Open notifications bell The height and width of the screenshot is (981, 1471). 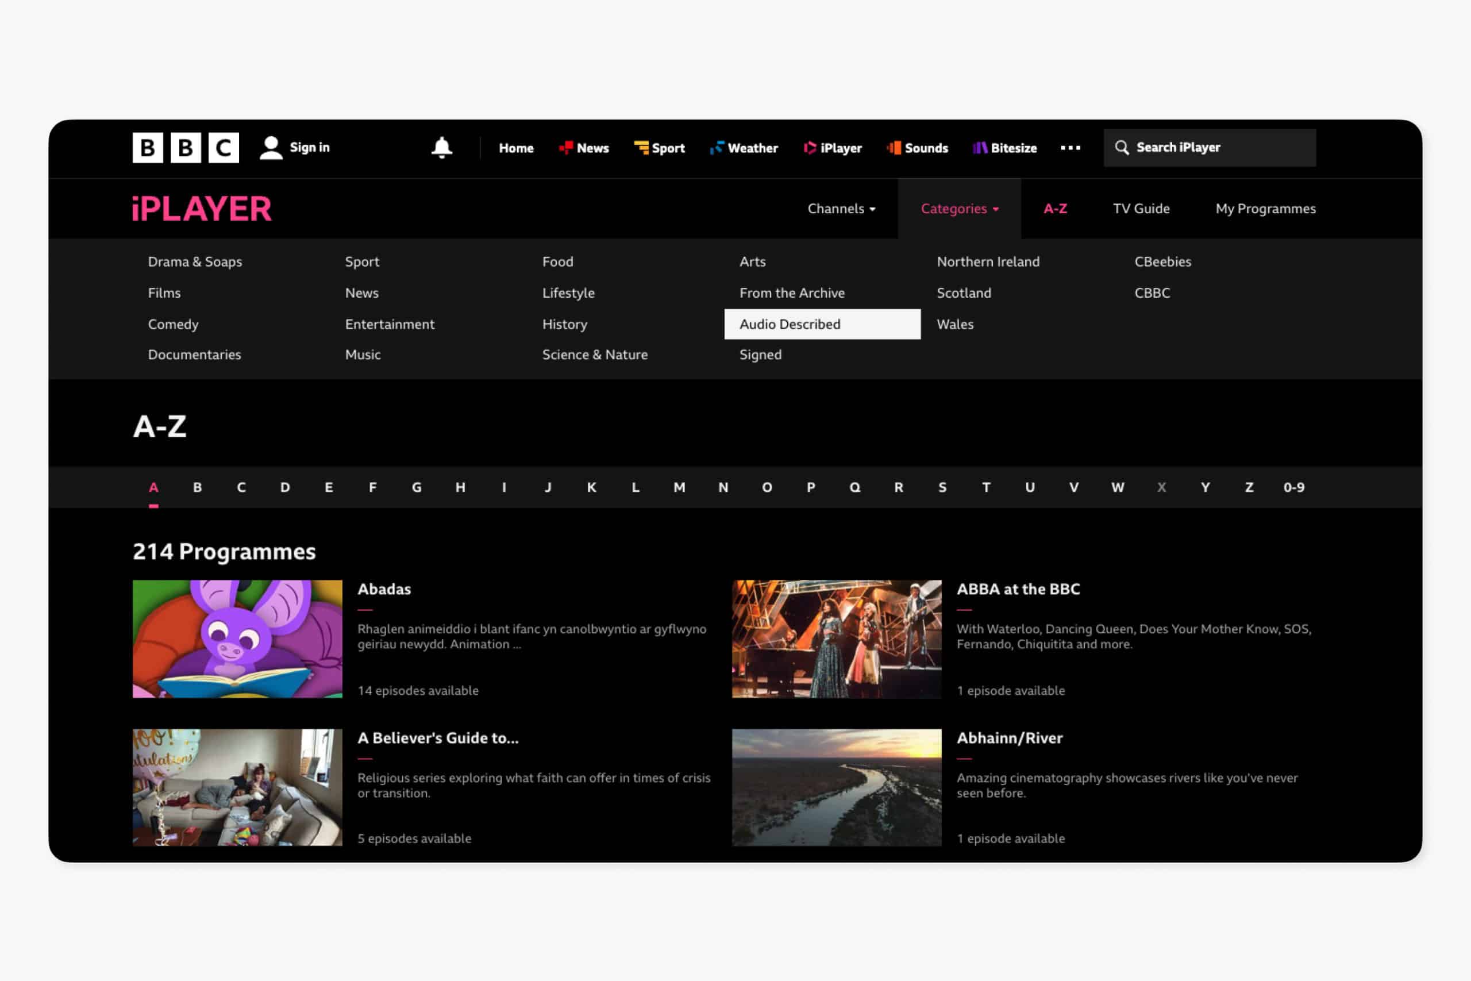[441, 148]
